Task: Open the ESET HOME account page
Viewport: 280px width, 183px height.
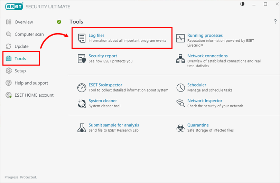Action: 34,95
